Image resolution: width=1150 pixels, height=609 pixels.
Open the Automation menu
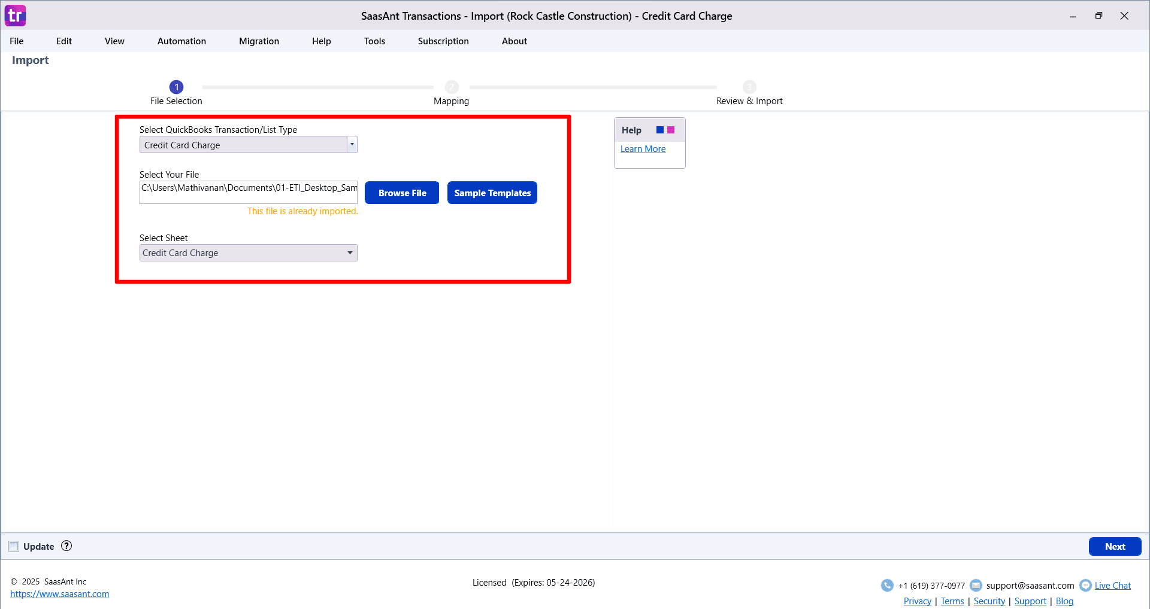[181, 41]
